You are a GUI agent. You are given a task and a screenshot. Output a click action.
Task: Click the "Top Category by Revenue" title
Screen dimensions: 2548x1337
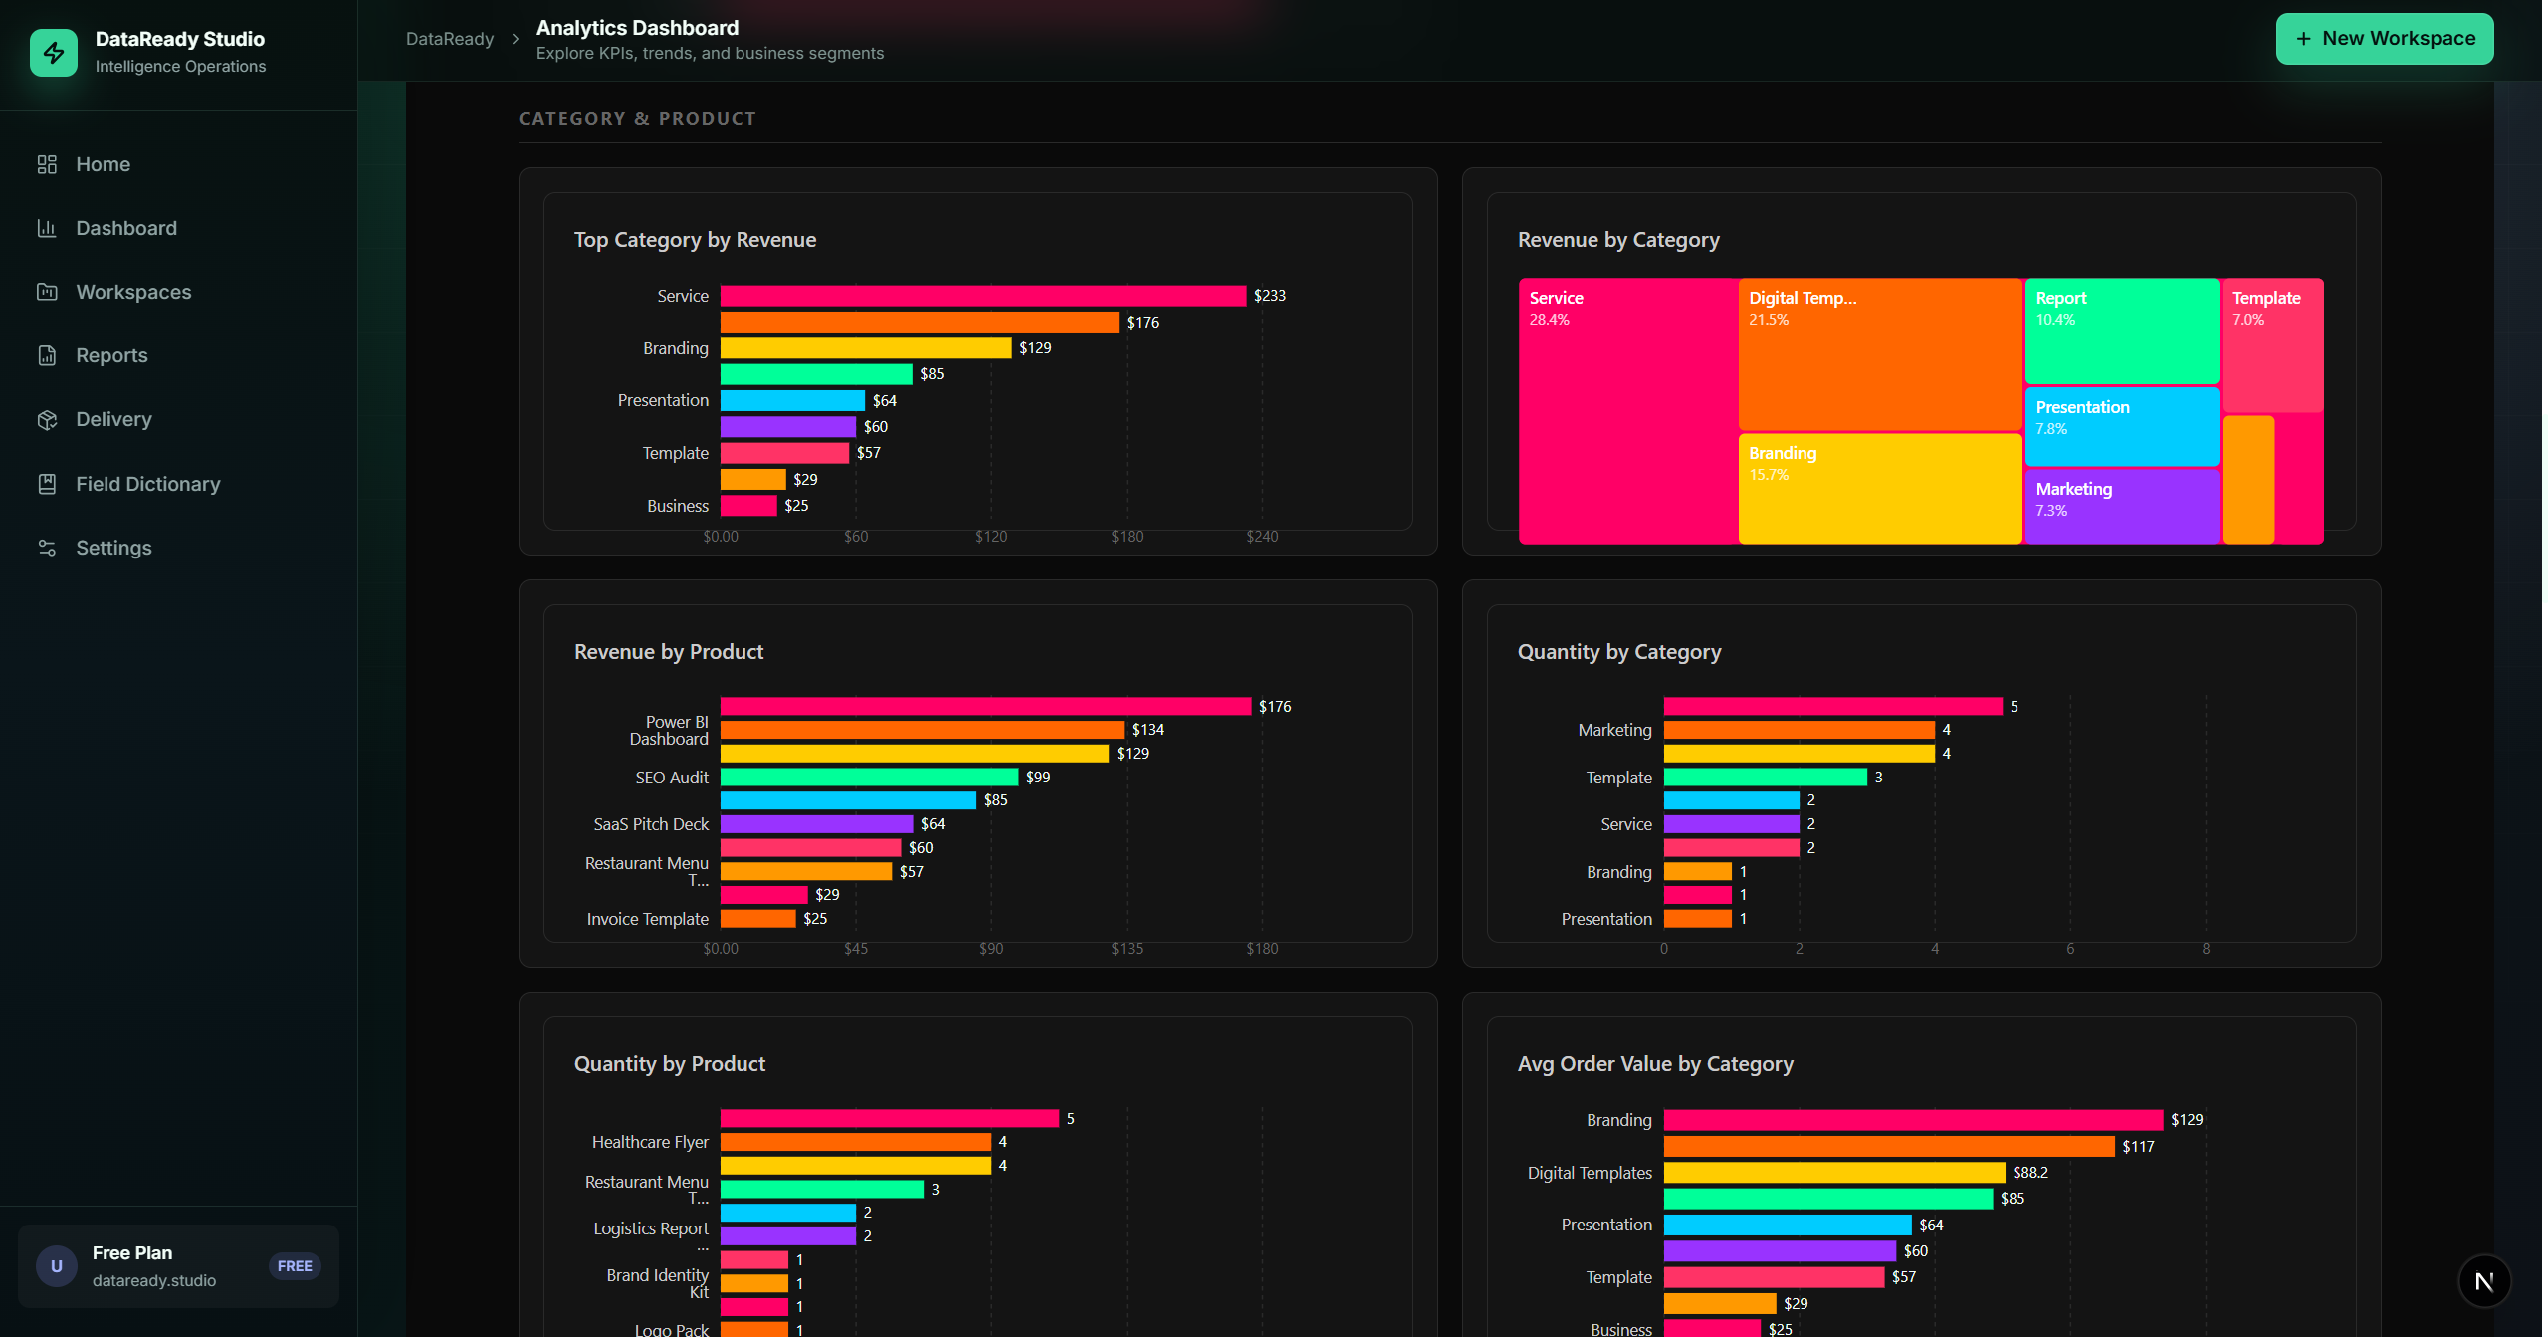click(x=695, y=240)
